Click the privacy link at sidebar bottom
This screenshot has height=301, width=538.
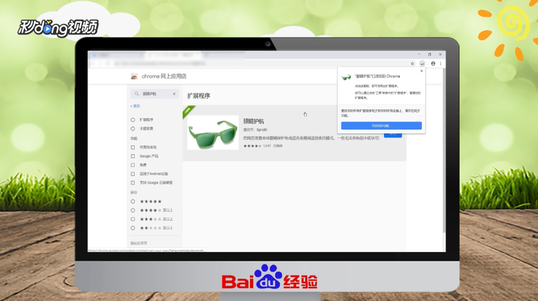pyautogui.click(x=139, y=243)
